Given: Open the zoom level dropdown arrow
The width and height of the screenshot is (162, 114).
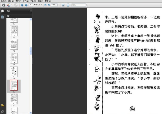Looking at the screenshot, I should [x=58, y=5].
